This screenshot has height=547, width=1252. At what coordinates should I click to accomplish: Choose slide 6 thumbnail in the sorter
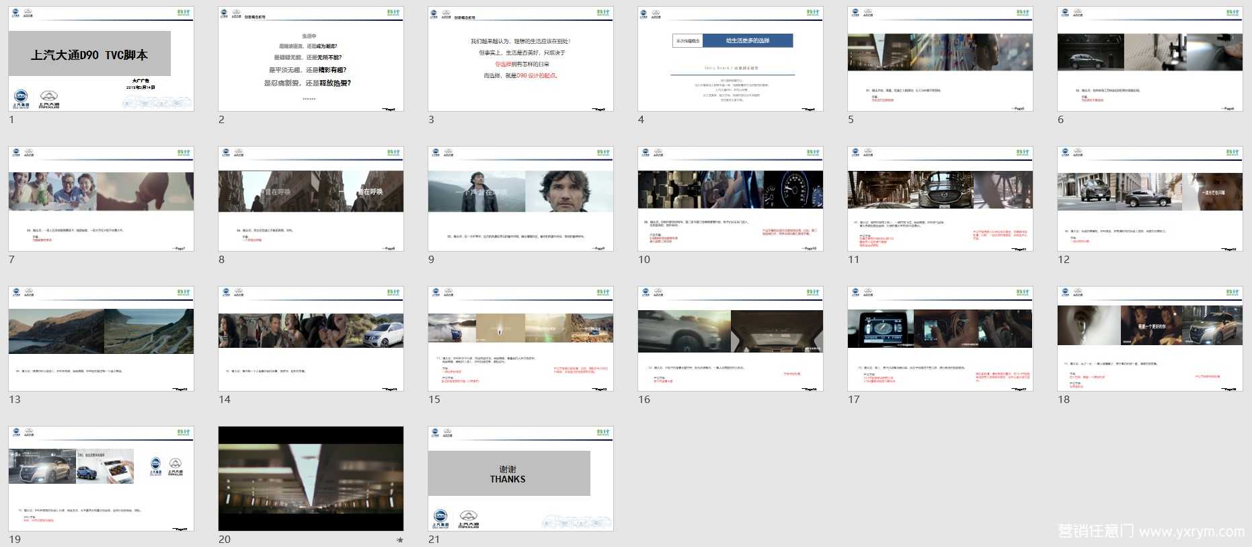[1150, 59]
